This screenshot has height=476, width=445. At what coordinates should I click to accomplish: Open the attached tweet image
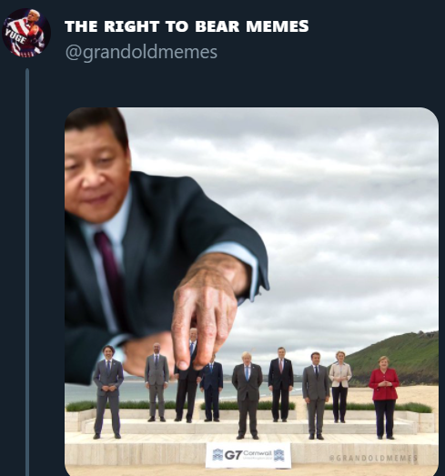tap(251, 291)
